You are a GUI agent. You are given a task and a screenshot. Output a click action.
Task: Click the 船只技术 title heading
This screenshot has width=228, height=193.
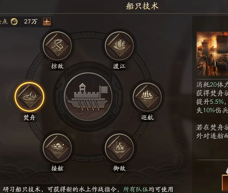tap(142, 6)
